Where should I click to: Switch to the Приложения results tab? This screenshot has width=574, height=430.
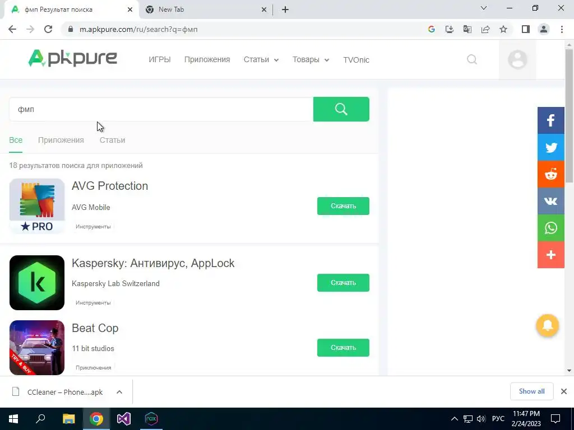61,140
